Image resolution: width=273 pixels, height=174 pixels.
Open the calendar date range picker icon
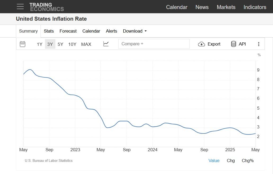point(23,44)
